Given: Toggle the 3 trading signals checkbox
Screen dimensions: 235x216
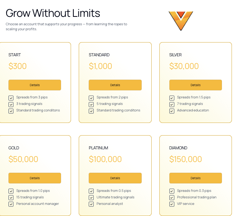Looking at the screenshot, I should pos(11,104).
